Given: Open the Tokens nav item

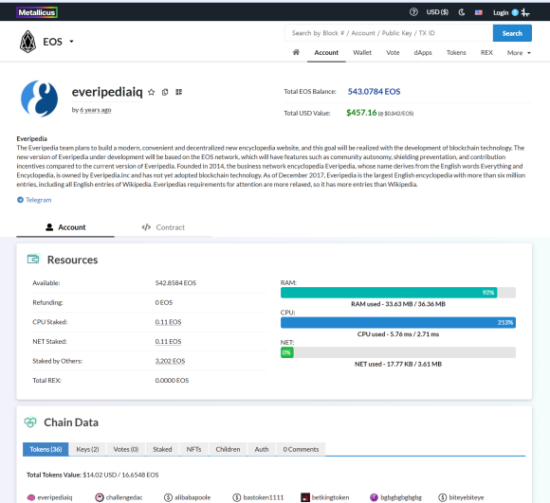Looking at the screenshot, I should (456, 52).
